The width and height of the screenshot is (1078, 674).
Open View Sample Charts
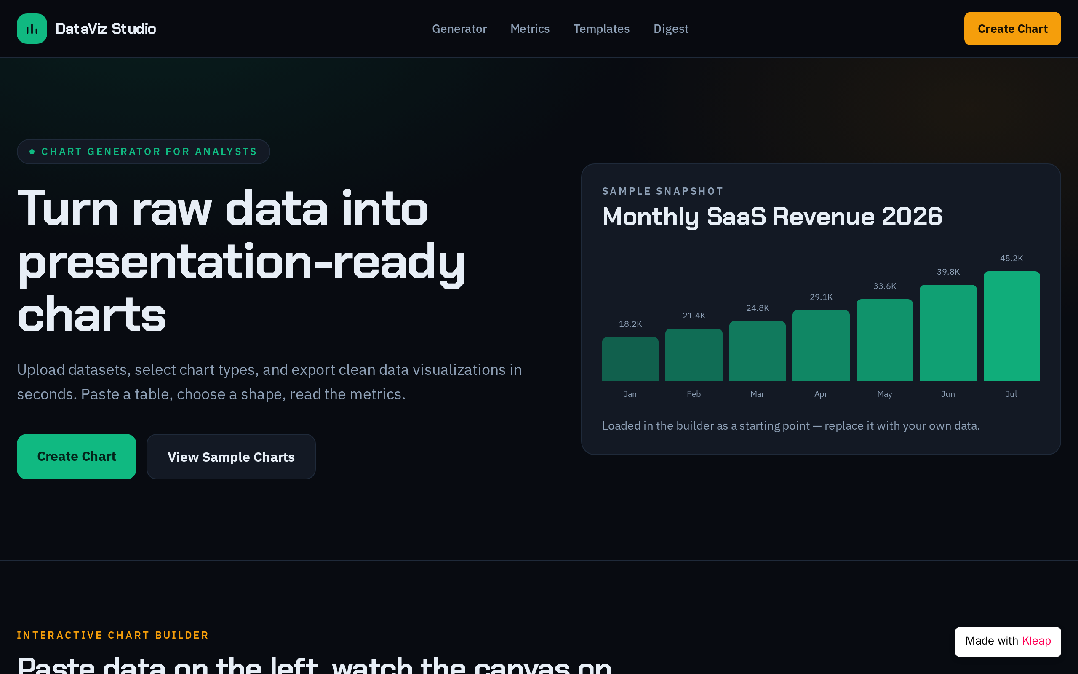[231, 457]
